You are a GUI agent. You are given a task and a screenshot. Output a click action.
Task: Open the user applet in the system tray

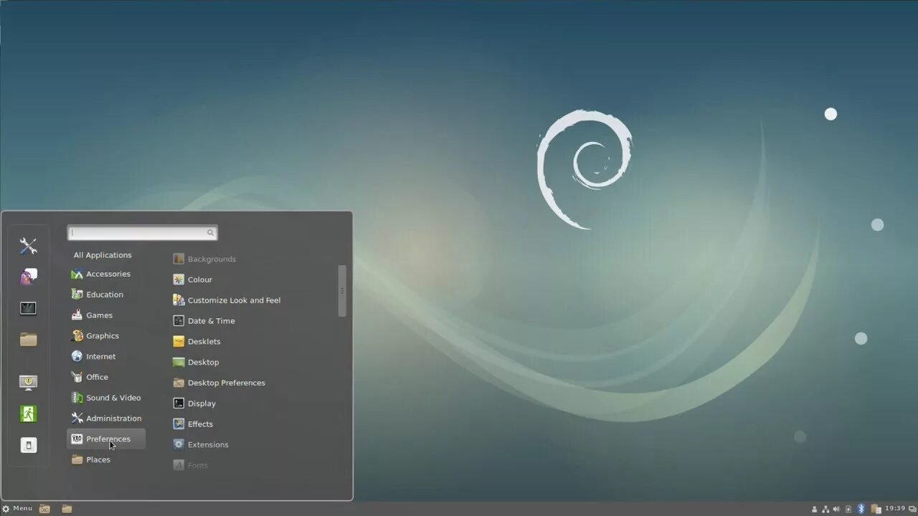[x=814, y=509]
